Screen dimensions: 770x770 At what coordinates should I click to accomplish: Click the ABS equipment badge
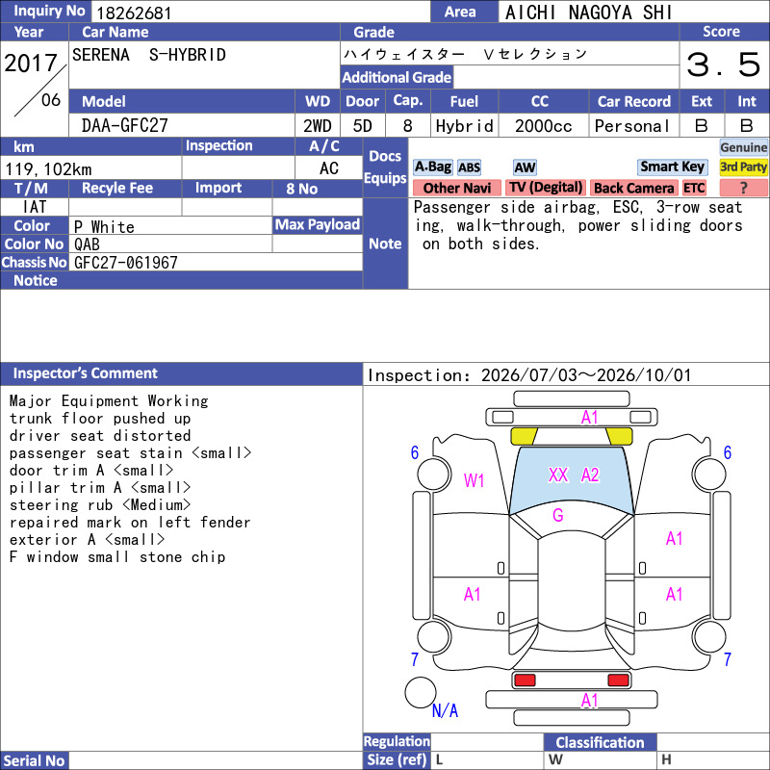[469, 167]
